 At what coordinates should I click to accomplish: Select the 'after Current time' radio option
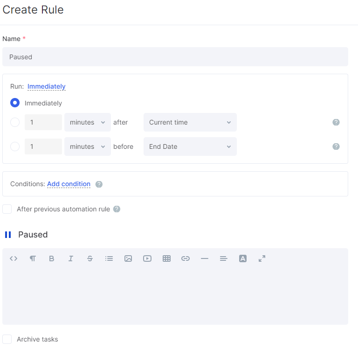click(x=15, y=122)
